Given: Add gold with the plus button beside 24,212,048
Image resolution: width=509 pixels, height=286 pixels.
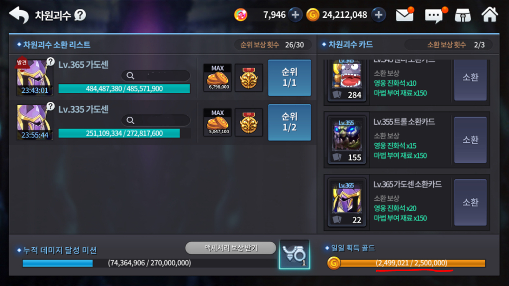Looking at the screenshot, I should (379, 15).
